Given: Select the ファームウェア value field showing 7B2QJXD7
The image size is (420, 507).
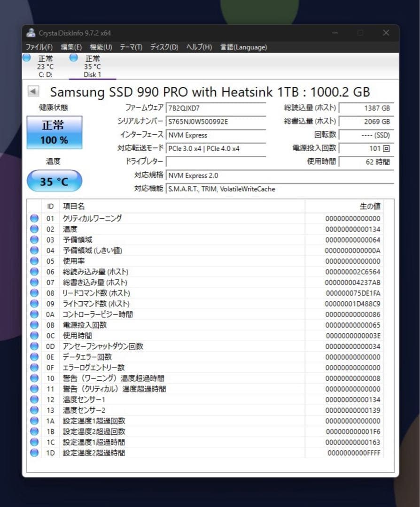Looking at the screenshot, I should (x=216, y=108).
